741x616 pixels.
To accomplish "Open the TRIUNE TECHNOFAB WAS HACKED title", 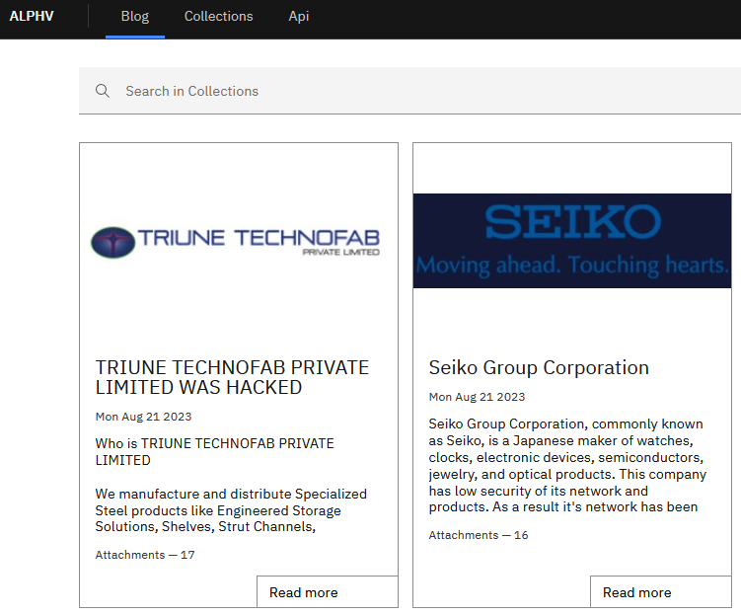I will click(232, 377).
